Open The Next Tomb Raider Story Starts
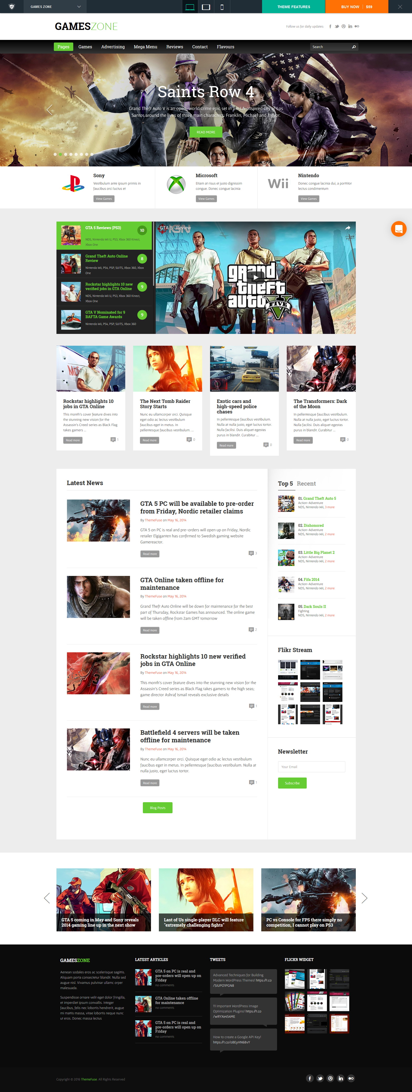Image resolution: width=412 pixels, height=1092 pixels. coord(165,403)
